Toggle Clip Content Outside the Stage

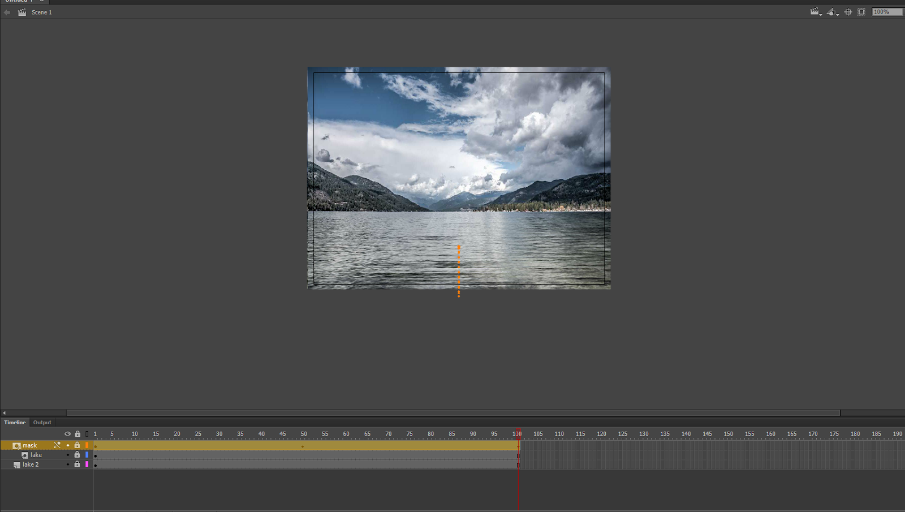[861, 12]
